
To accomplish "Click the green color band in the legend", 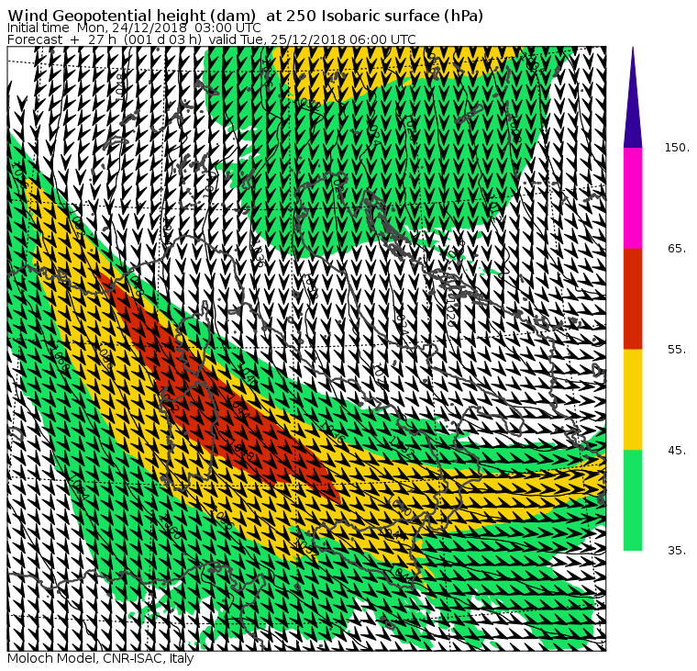I will pyautogui.click(x=633, y=500).
